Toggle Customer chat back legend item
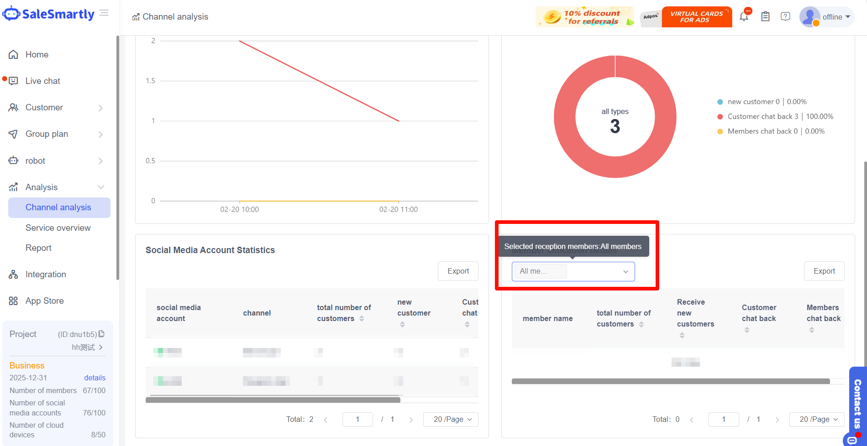The height and width of the screenshot is (446, 867). [762, 116]
